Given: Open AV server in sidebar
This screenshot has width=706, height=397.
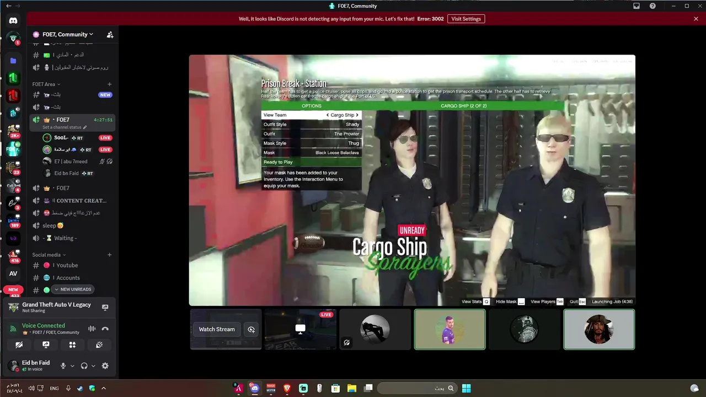Looking at the screenshot, I should click(x=13, y=273).
